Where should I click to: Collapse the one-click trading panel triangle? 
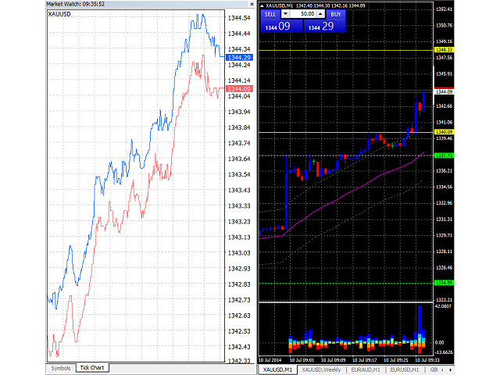[262, 5]
